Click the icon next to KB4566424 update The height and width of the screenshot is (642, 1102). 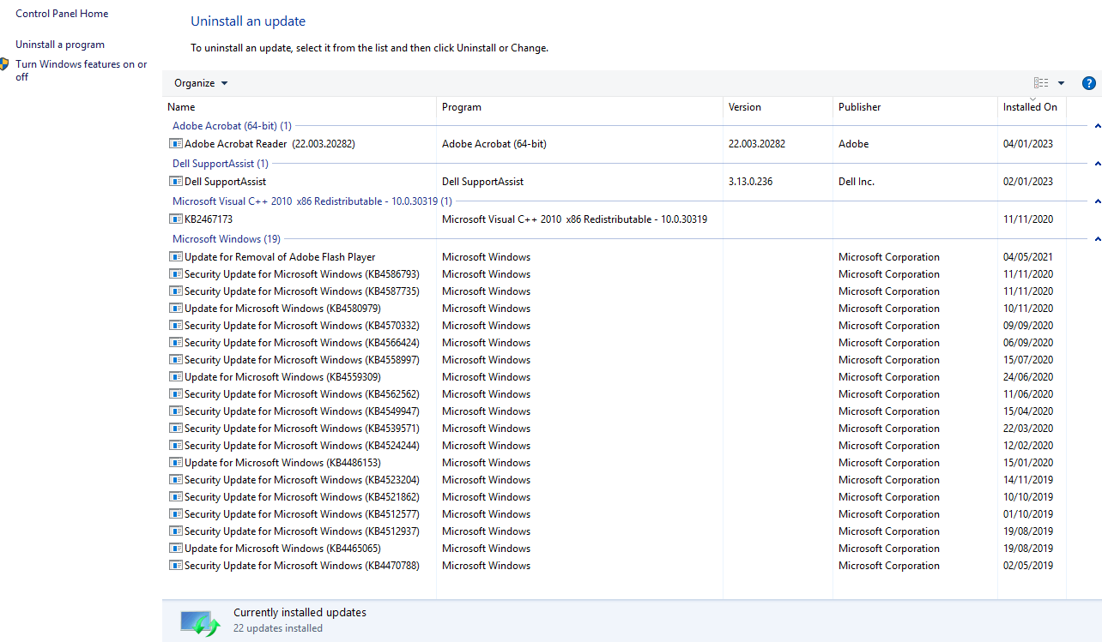pos(176,343)
